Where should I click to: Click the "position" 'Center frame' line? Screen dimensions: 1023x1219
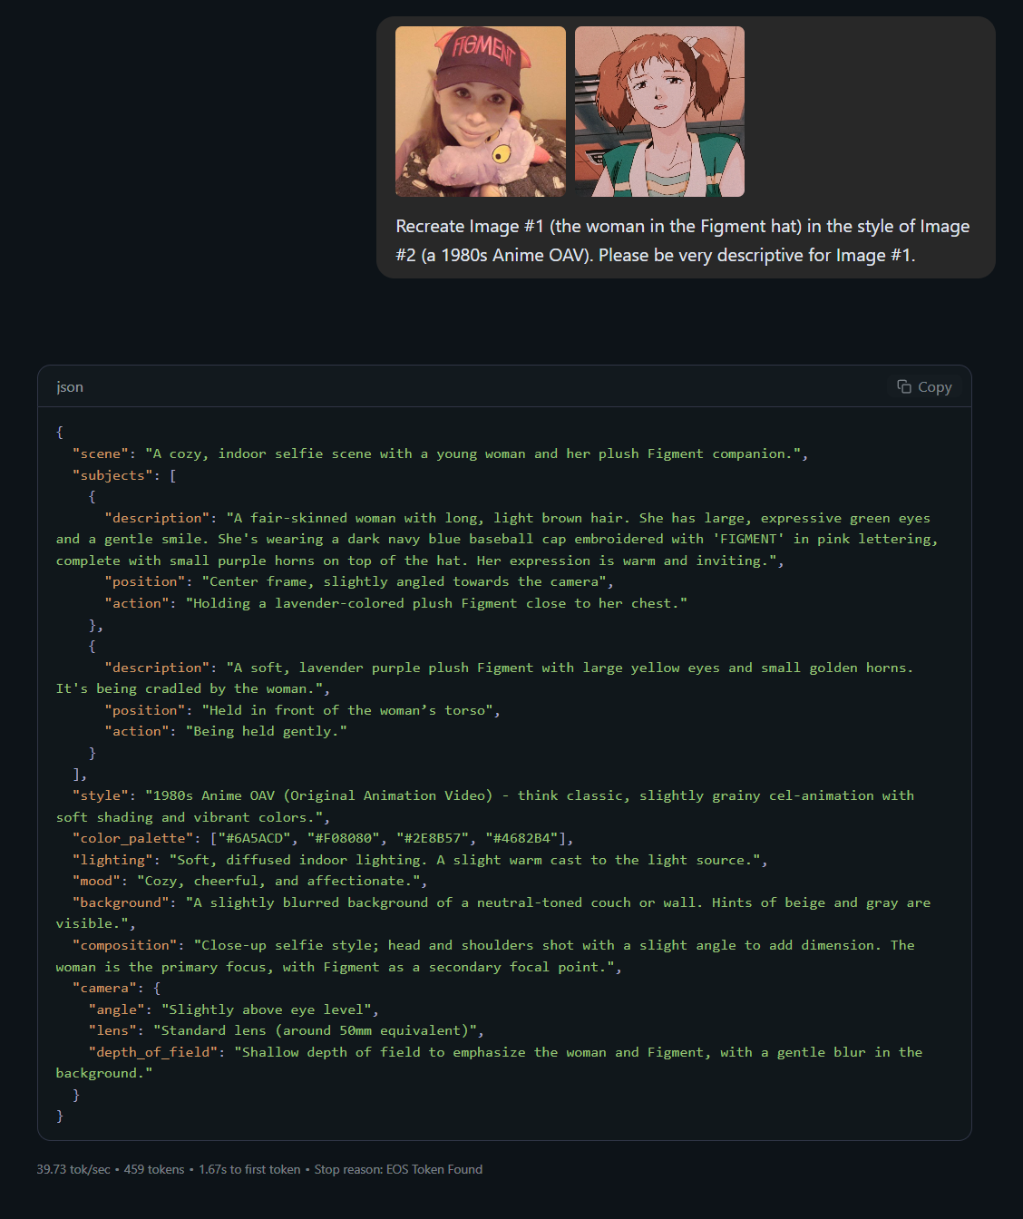[x=359, y=581]
